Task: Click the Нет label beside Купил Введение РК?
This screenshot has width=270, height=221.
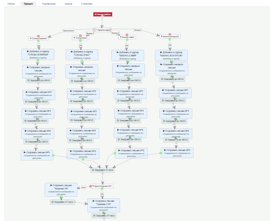Action: pos(83,187)
